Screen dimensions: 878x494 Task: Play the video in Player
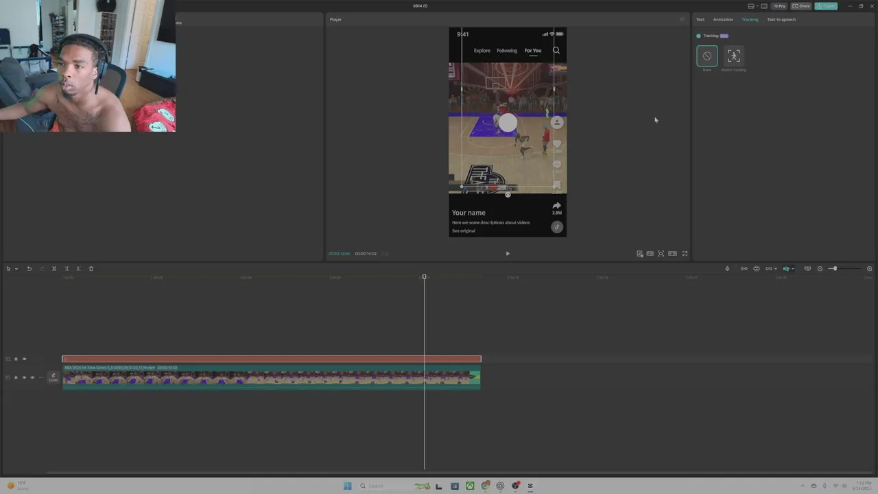click(x=508, y=254)
